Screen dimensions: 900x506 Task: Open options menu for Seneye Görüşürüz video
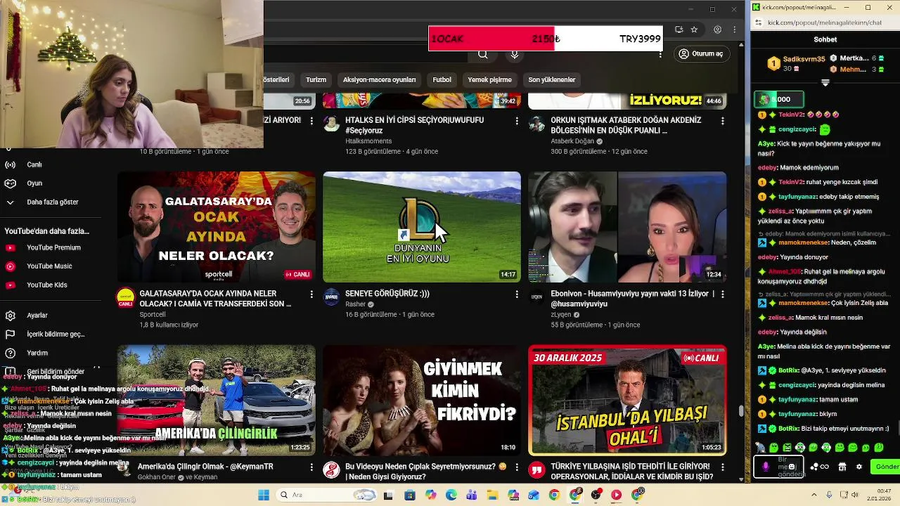pos(517,294)
